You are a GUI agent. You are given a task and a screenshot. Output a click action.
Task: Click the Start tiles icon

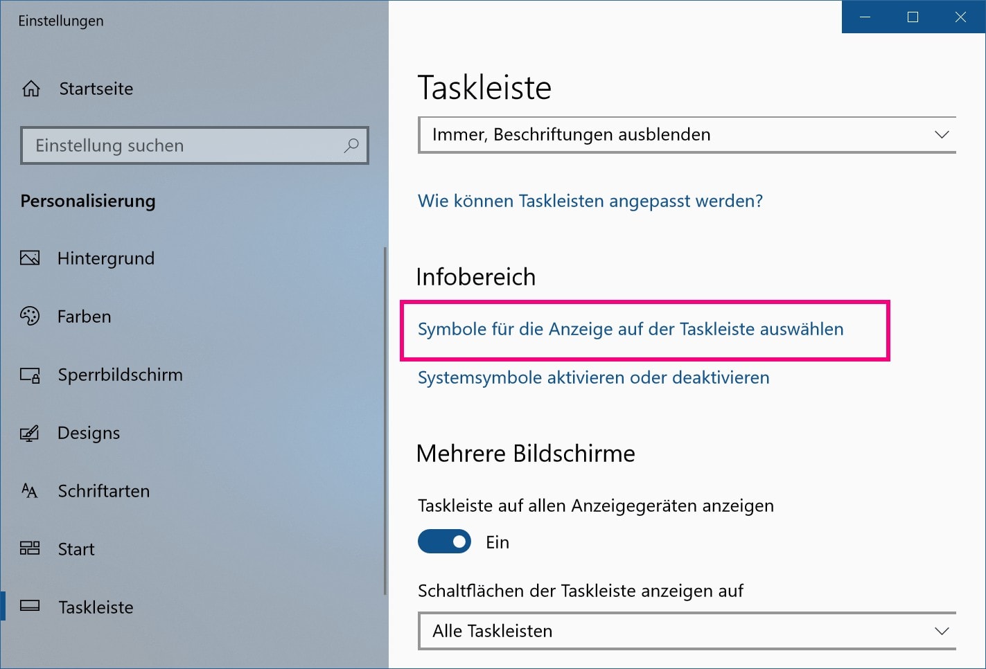pyautogui.click(x=30, y=549)
